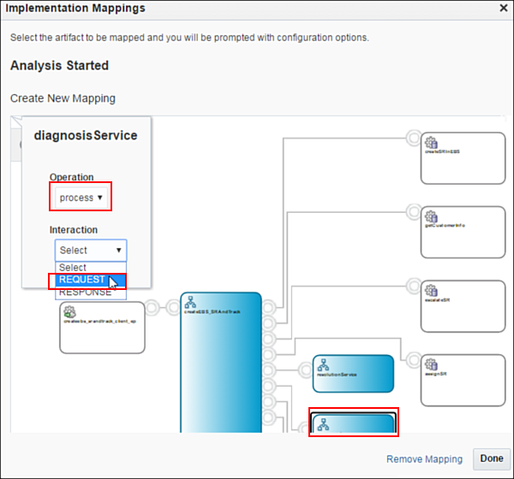Screen dimensions: 514x479
Task: Click the connector port attached to createSRInEBS
Action: tap(414, 138)
